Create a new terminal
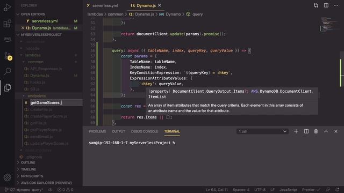344x193 pixels. [296, 131]
